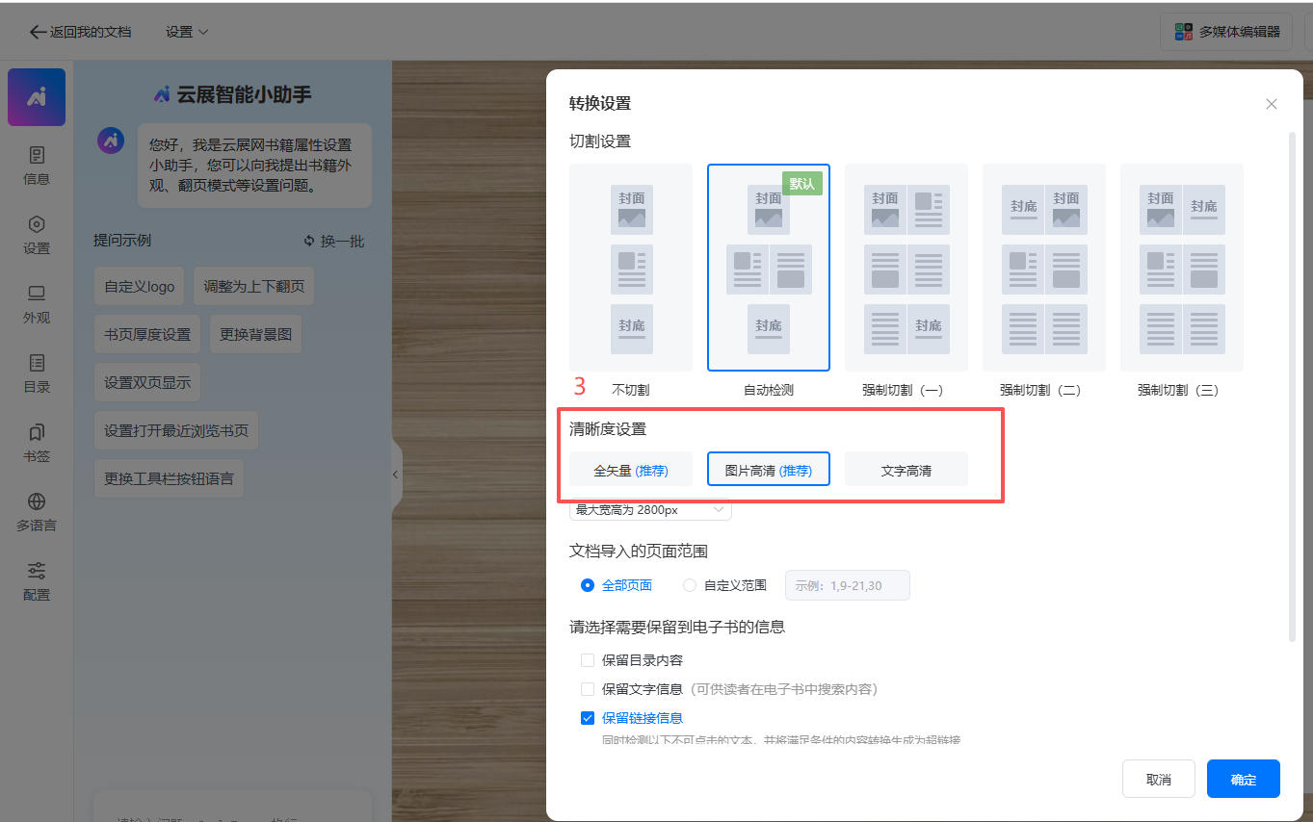Click the 确定 confirm button
1313x822 pixels.
[1243, 779]
